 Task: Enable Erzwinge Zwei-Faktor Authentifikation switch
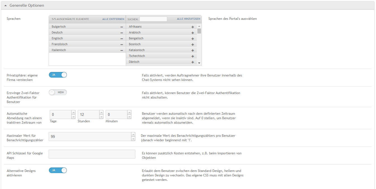pyautogui.click(x=58, y=92)
